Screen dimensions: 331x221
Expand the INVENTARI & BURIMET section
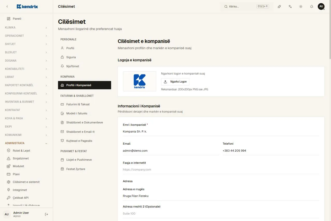point(26,102)
